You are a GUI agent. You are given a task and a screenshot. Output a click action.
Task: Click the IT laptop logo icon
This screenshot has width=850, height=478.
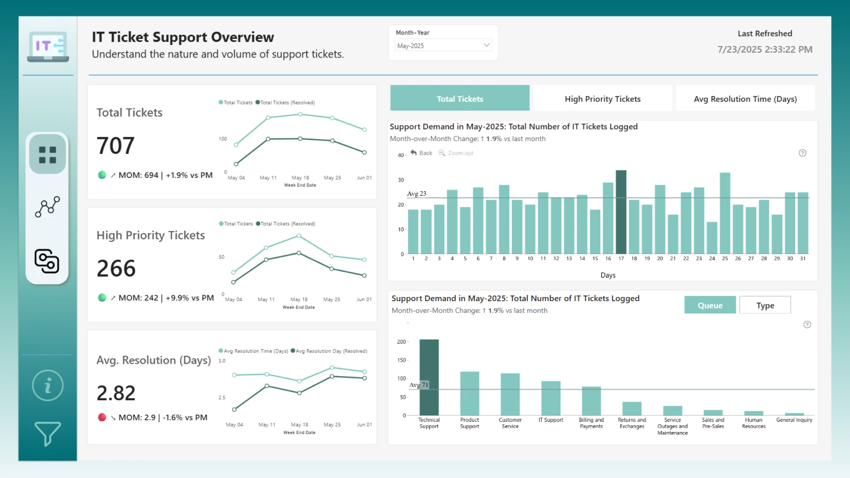point(48,46)
